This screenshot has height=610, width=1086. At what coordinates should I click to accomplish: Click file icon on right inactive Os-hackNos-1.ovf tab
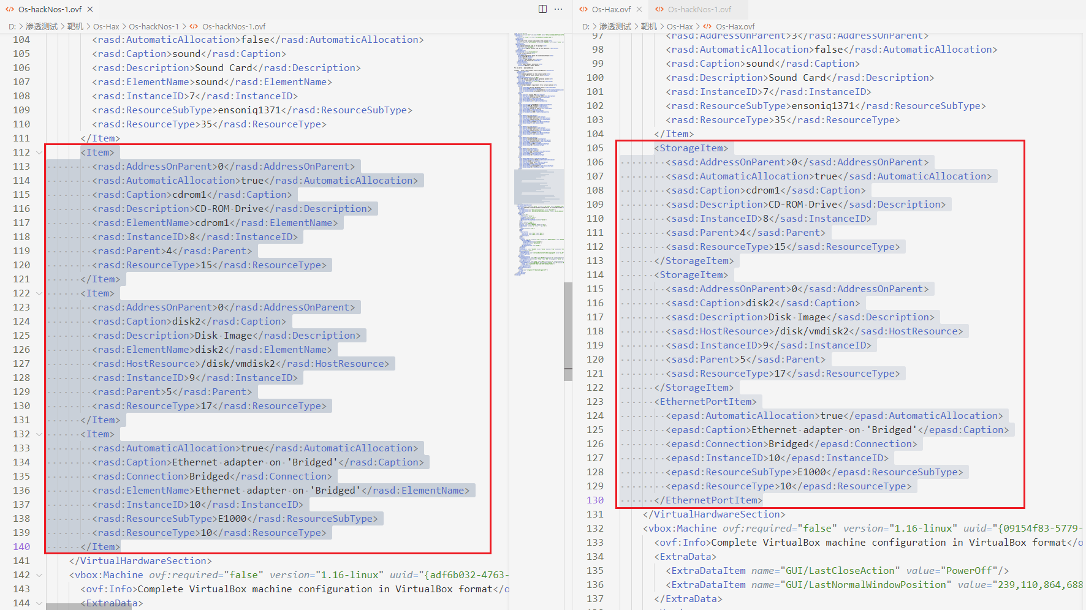click(x=659, y=9)
